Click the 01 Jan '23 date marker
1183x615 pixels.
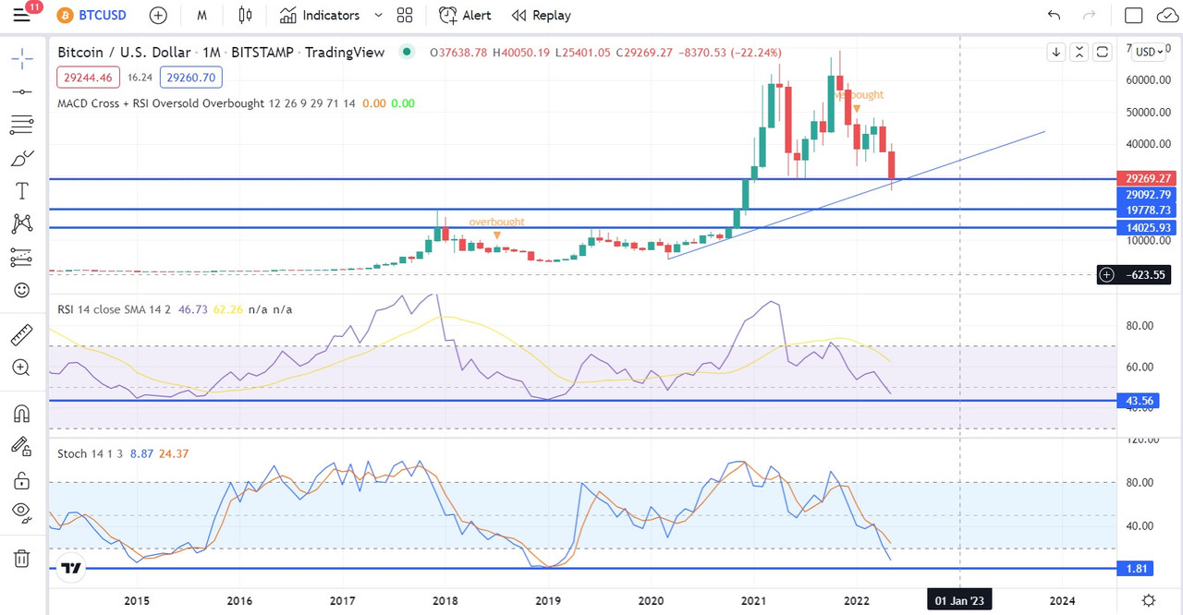tap(961, 600)
